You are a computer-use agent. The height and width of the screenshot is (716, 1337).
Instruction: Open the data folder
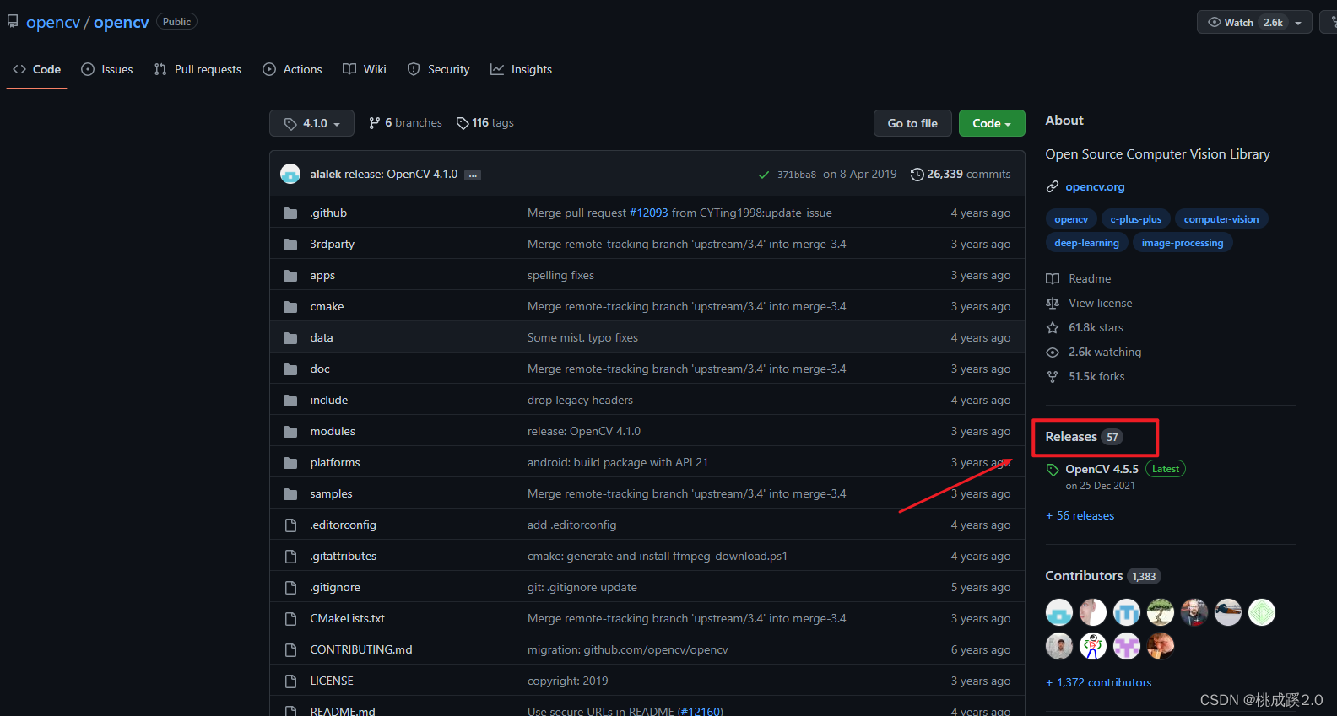322,338
